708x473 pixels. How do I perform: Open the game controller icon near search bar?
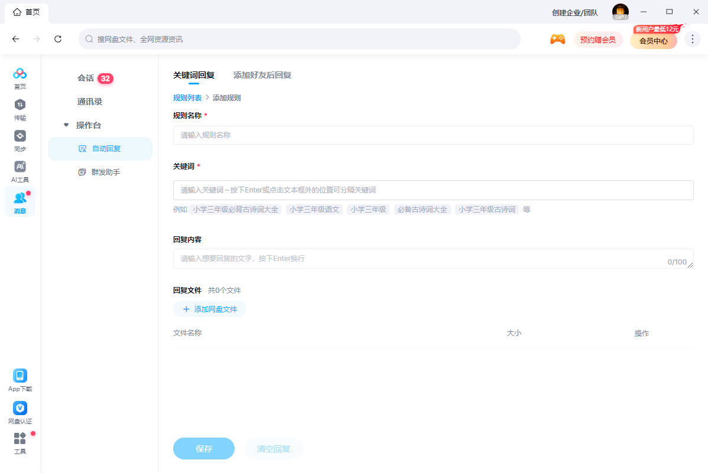click(x=557, y=39)
